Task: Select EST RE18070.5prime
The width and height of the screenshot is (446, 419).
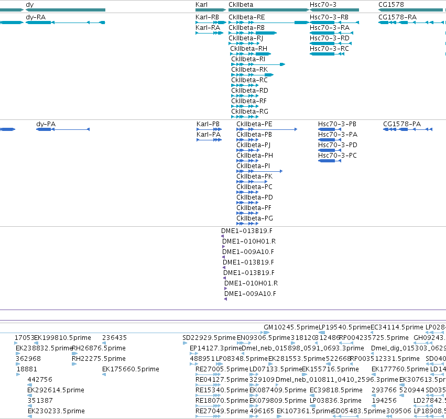Action: (x=222, y=401)
